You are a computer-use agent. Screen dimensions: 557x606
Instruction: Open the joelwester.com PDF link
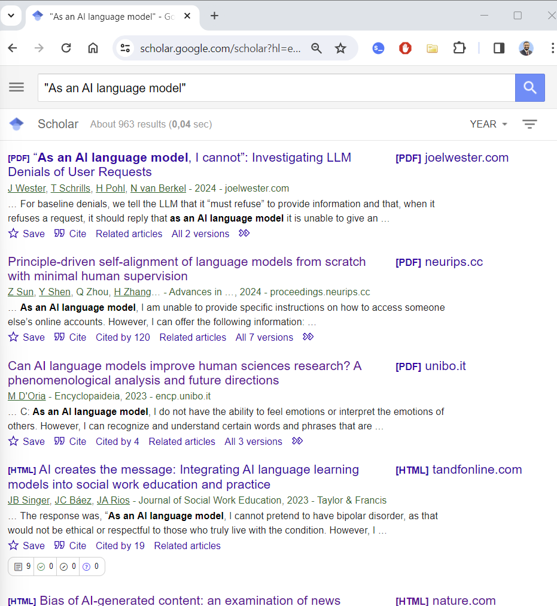tap(452, 157)
